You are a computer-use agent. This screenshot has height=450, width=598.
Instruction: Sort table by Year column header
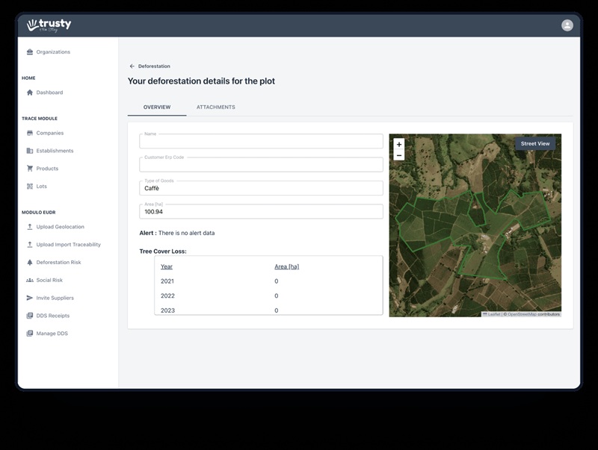tap(167, 266)
